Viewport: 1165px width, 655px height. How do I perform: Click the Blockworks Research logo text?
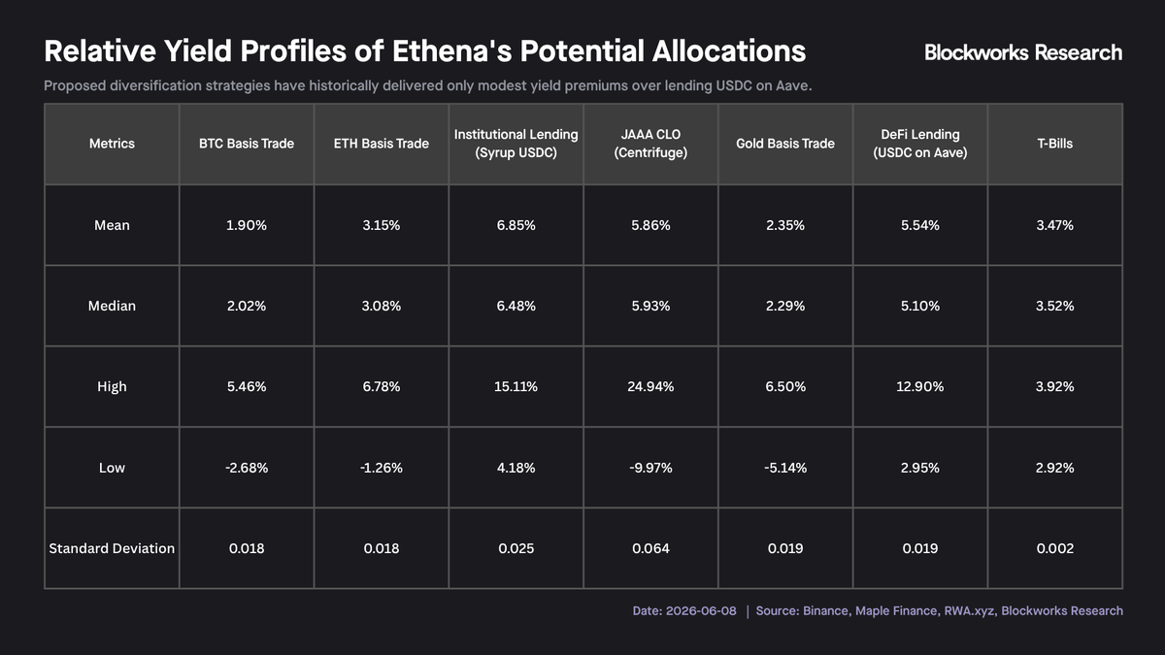(1023, 52)
